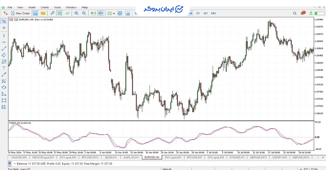Toggle the Navigator folder icon

pos(43,13)
